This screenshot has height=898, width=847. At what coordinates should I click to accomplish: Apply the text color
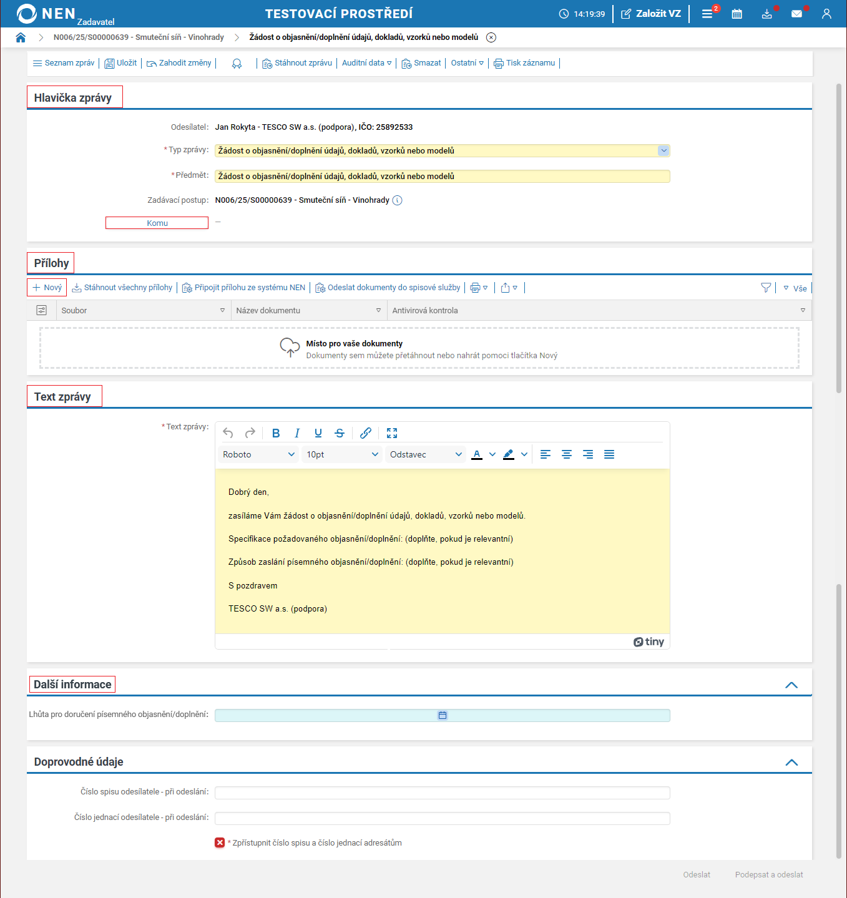477,454
